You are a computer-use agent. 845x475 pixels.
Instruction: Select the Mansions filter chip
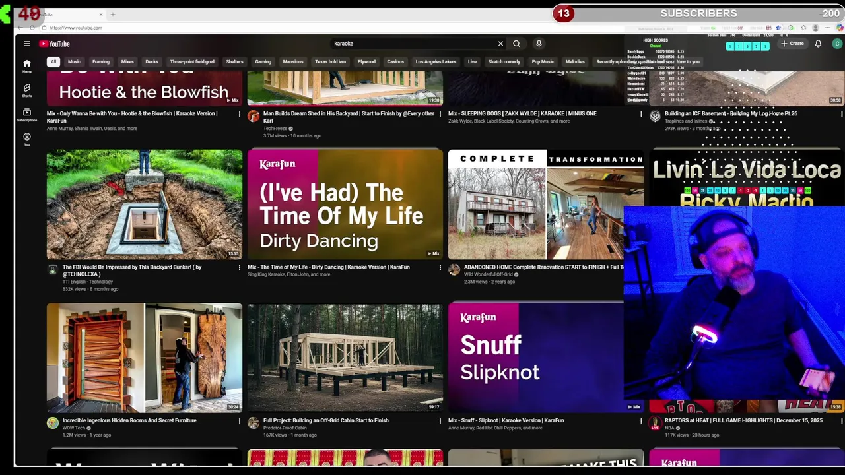coord(293,62)
